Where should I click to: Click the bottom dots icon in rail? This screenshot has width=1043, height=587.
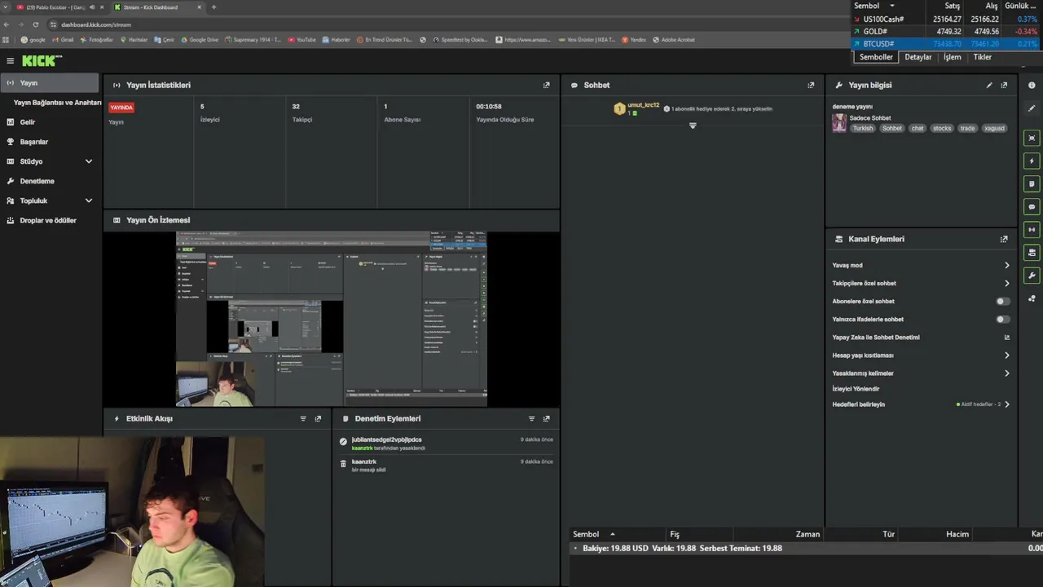[1032, 298]
